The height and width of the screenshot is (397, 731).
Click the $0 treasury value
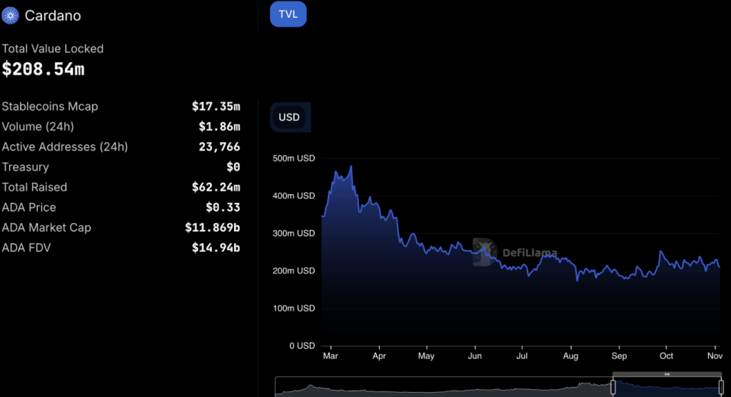[233, 167]
